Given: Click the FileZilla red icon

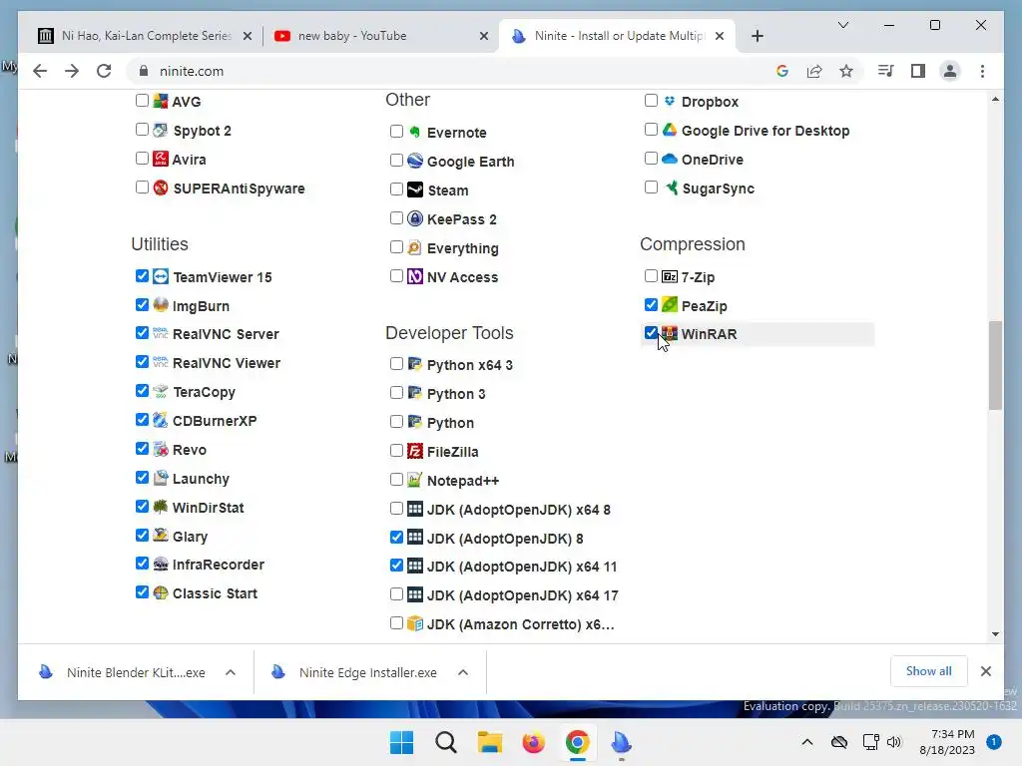Looking at the screenshot, I should (415, 451).
